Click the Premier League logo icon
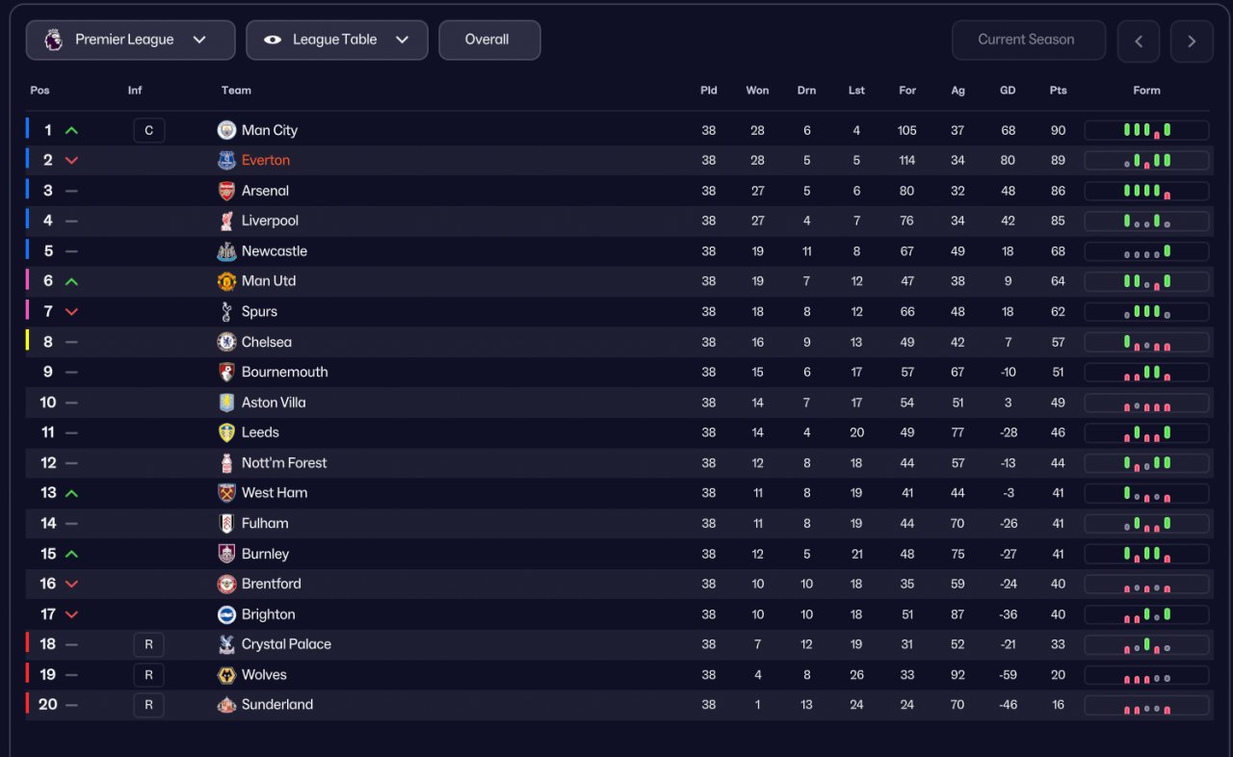The height and width of the screenshot is (757, 1233). pos(53,39)
